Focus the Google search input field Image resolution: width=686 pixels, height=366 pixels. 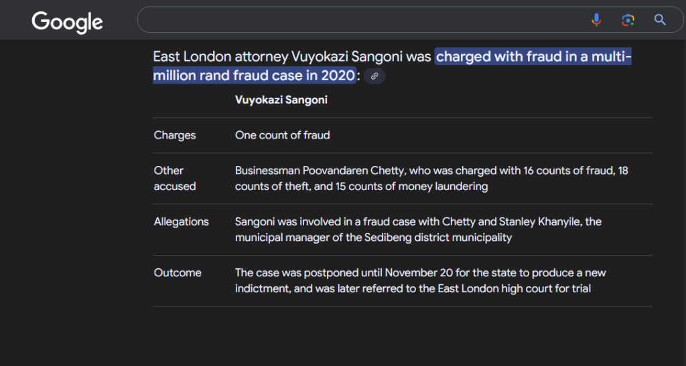(363, 19)
